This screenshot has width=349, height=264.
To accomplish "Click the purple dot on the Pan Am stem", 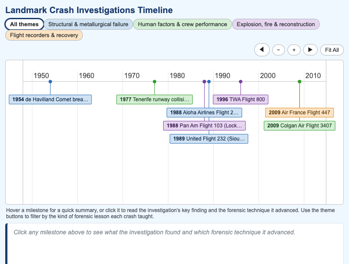I will 204,82.
